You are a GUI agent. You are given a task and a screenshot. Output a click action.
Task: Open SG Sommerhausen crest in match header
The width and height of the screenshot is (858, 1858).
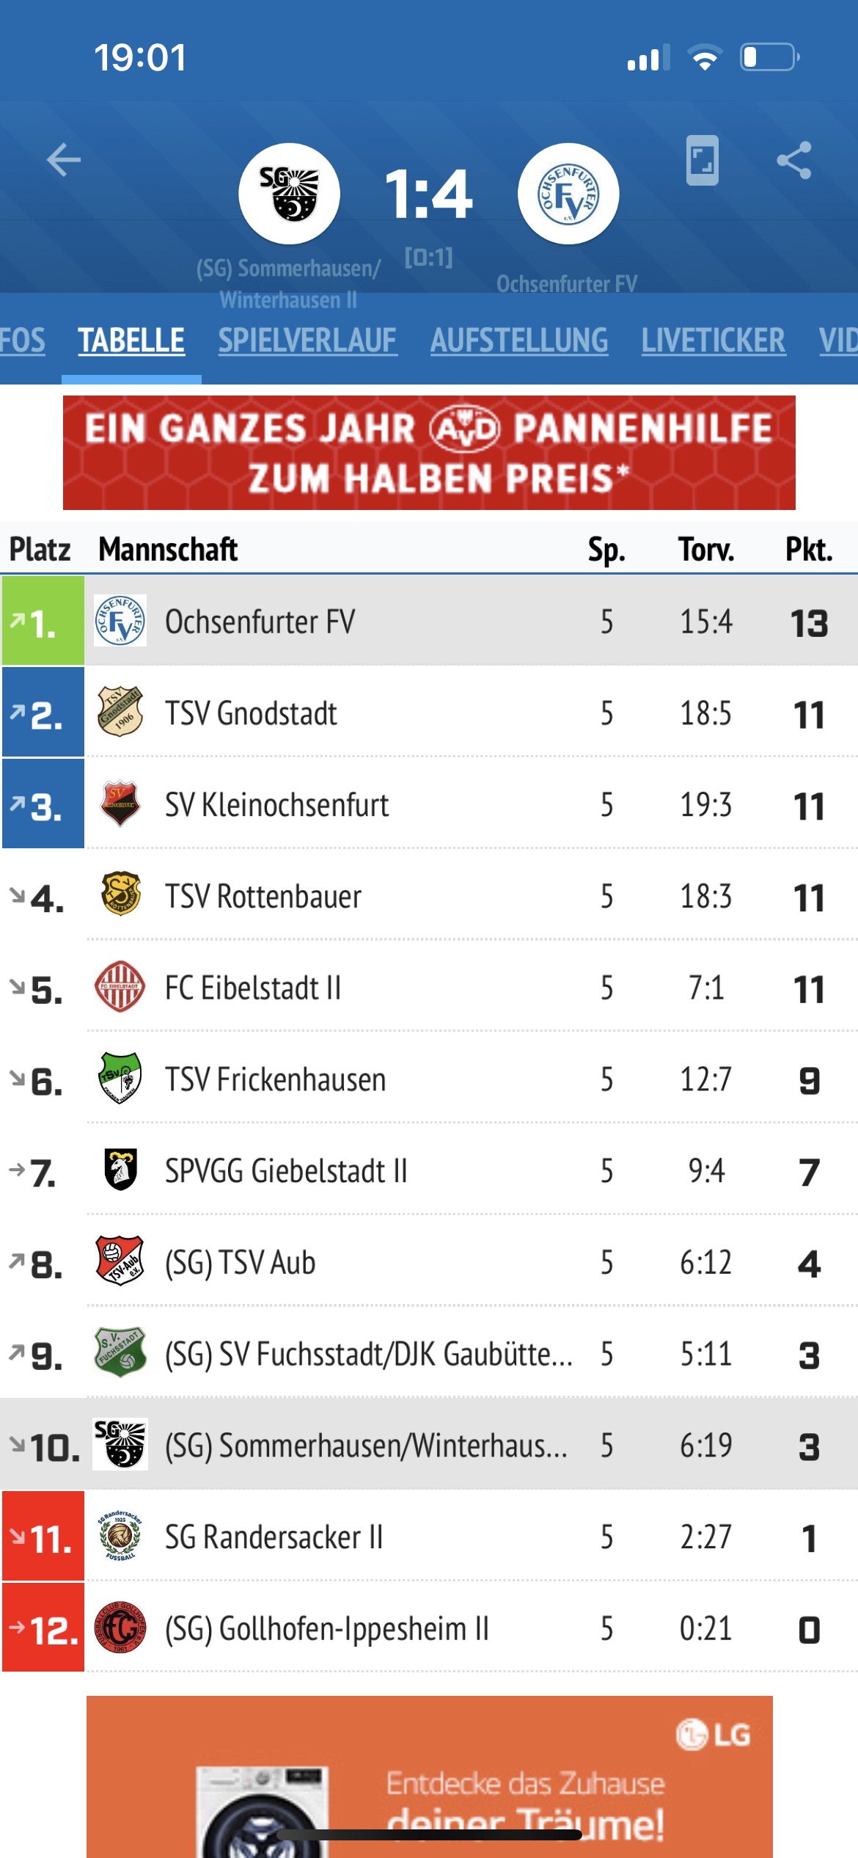[289, 194]
